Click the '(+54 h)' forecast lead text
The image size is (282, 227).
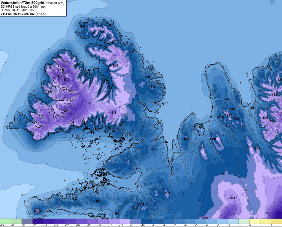pyautogui.click(x=41, y=14)
